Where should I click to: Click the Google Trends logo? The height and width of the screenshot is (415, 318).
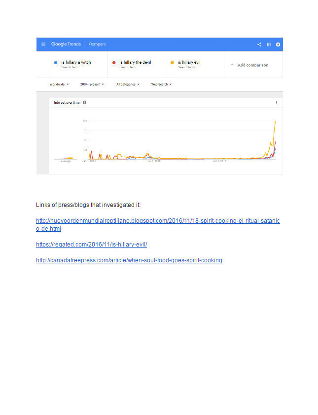(66, 44)
